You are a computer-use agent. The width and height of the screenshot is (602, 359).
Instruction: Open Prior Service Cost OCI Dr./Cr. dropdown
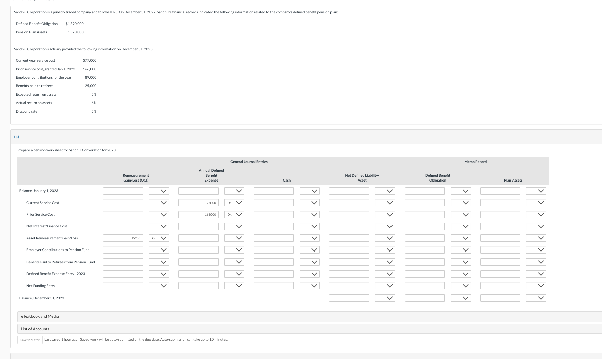[x=159, y=214]
